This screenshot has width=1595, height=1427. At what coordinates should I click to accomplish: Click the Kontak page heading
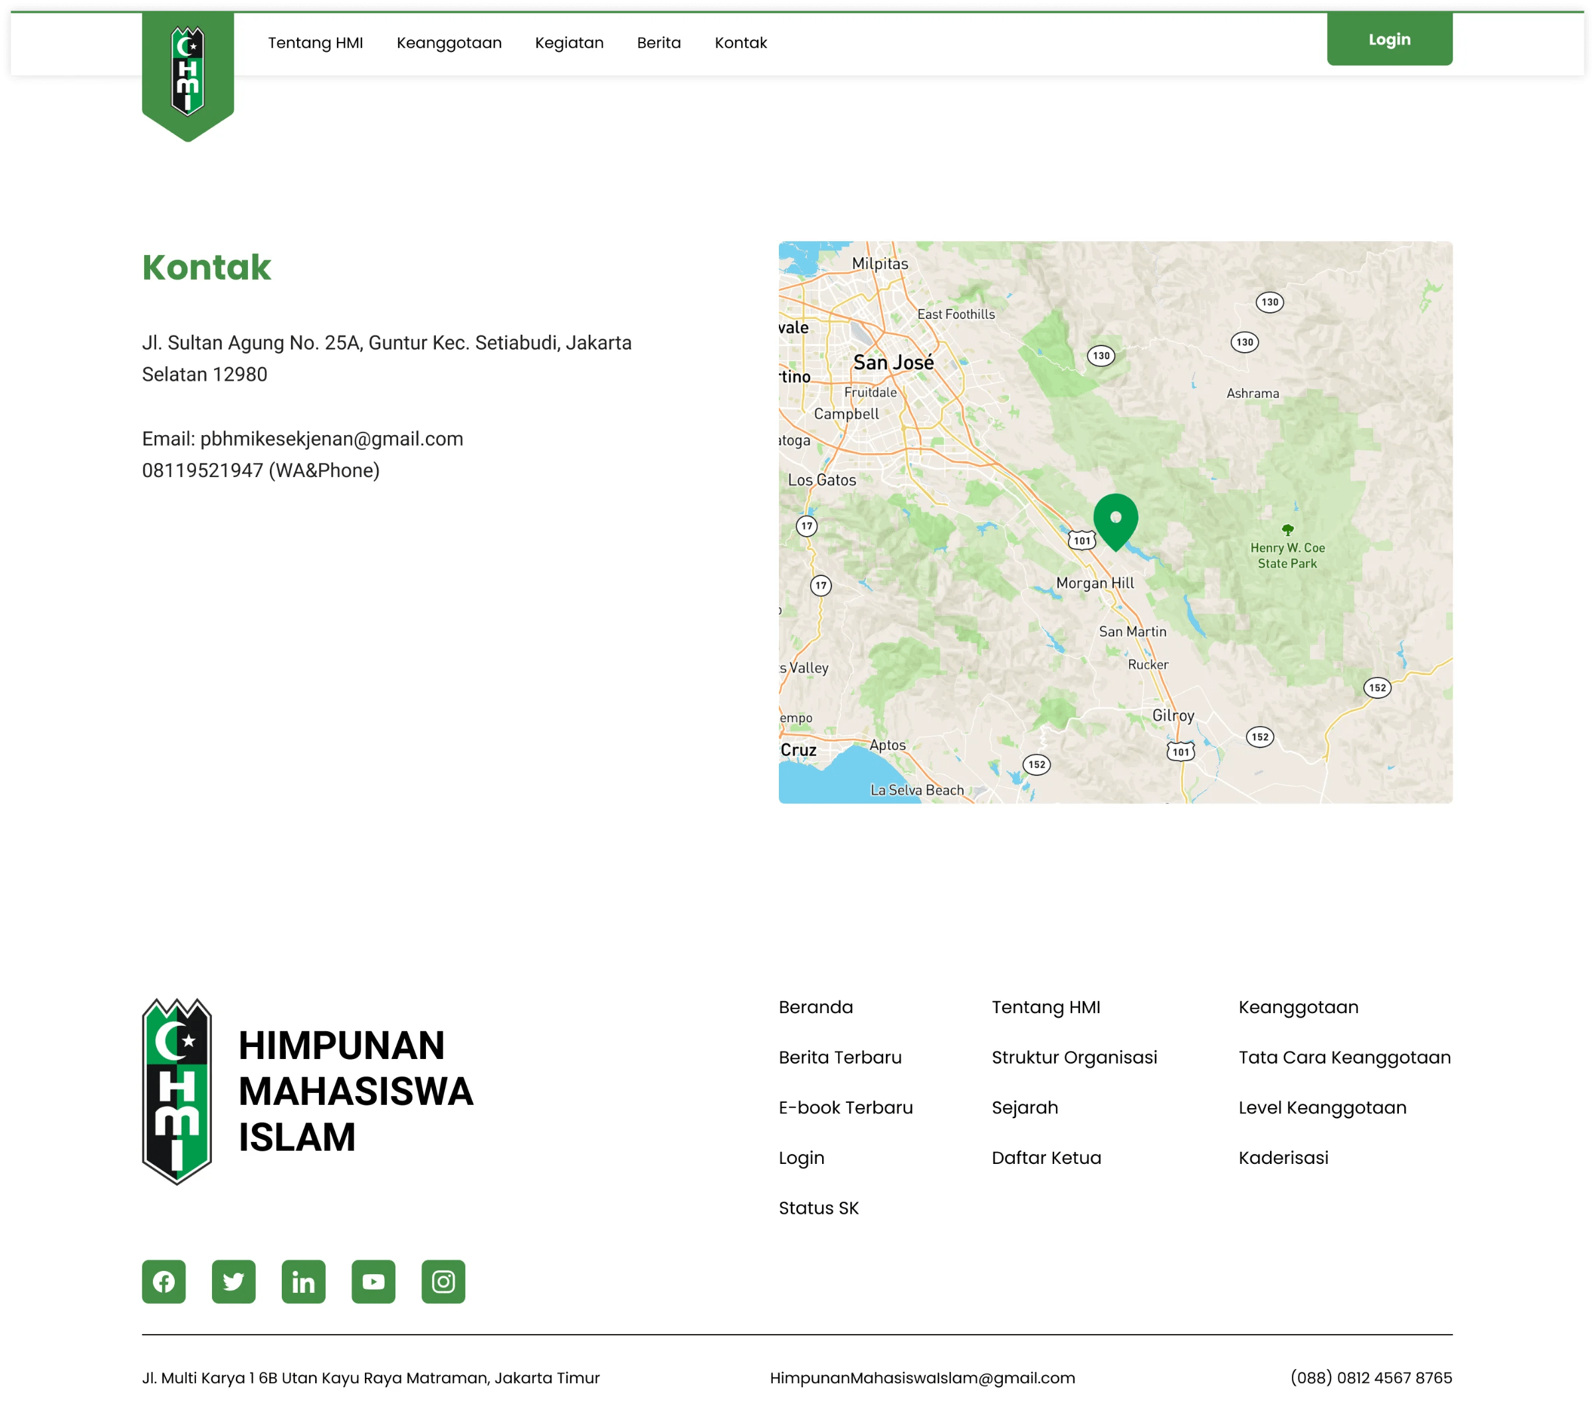[x=206, y=266]
